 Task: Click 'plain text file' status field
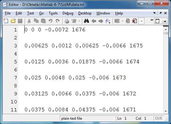(x=88, y=118)
